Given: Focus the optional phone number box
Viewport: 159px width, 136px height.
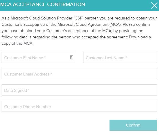Looking at the screenshot, I should tap(79, 107).
